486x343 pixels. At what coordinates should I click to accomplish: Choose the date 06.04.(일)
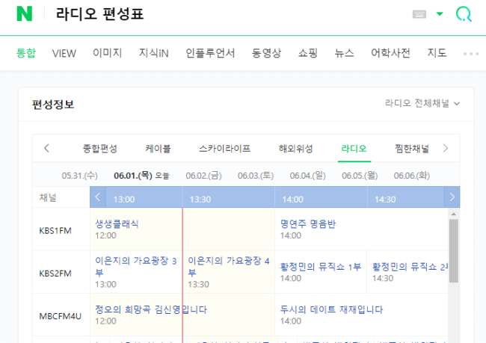[308, 176]
